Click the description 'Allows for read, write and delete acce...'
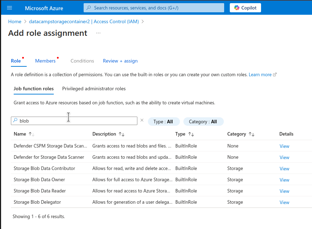Viewport: 312px width, 229px height. click(x=131, y=168)
